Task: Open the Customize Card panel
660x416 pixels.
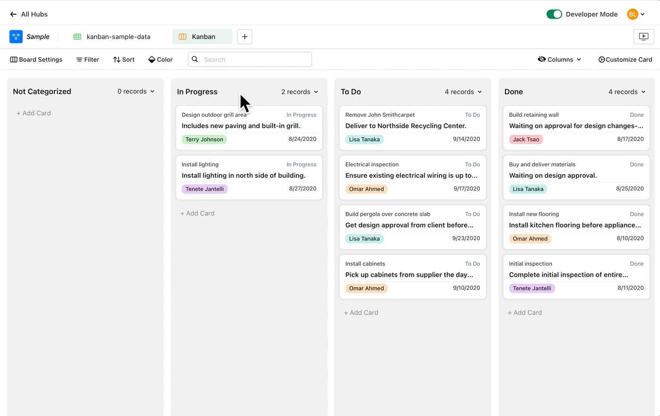Action: tap(625, 60)
